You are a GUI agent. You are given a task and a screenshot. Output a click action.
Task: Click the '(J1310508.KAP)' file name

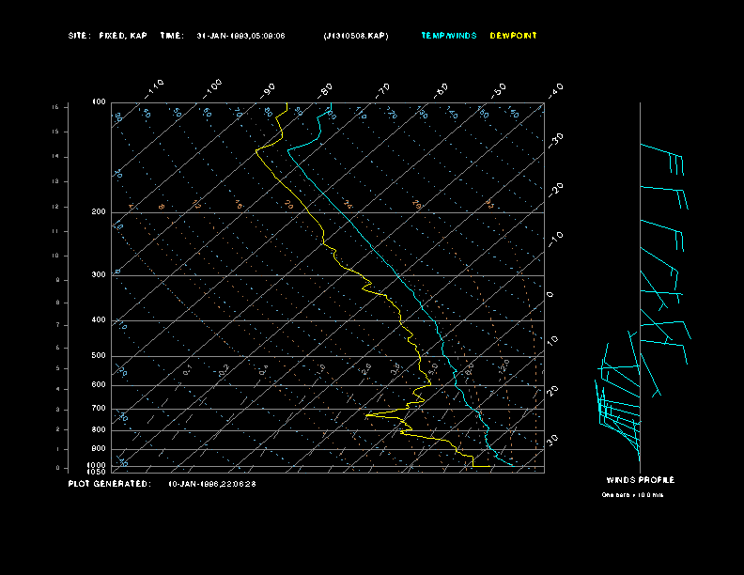(x=356, y=36)
